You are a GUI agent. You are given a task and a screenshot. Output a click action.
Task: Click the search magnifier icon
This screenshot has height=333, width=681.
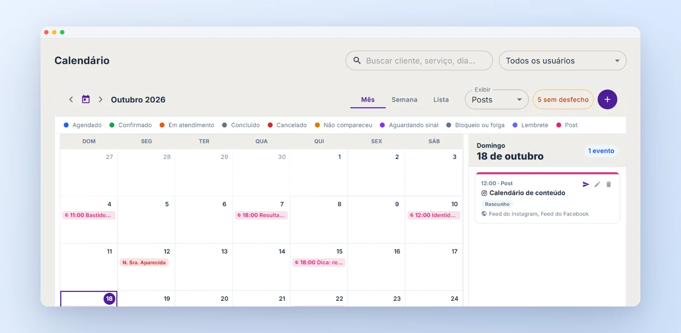(357, 61)
